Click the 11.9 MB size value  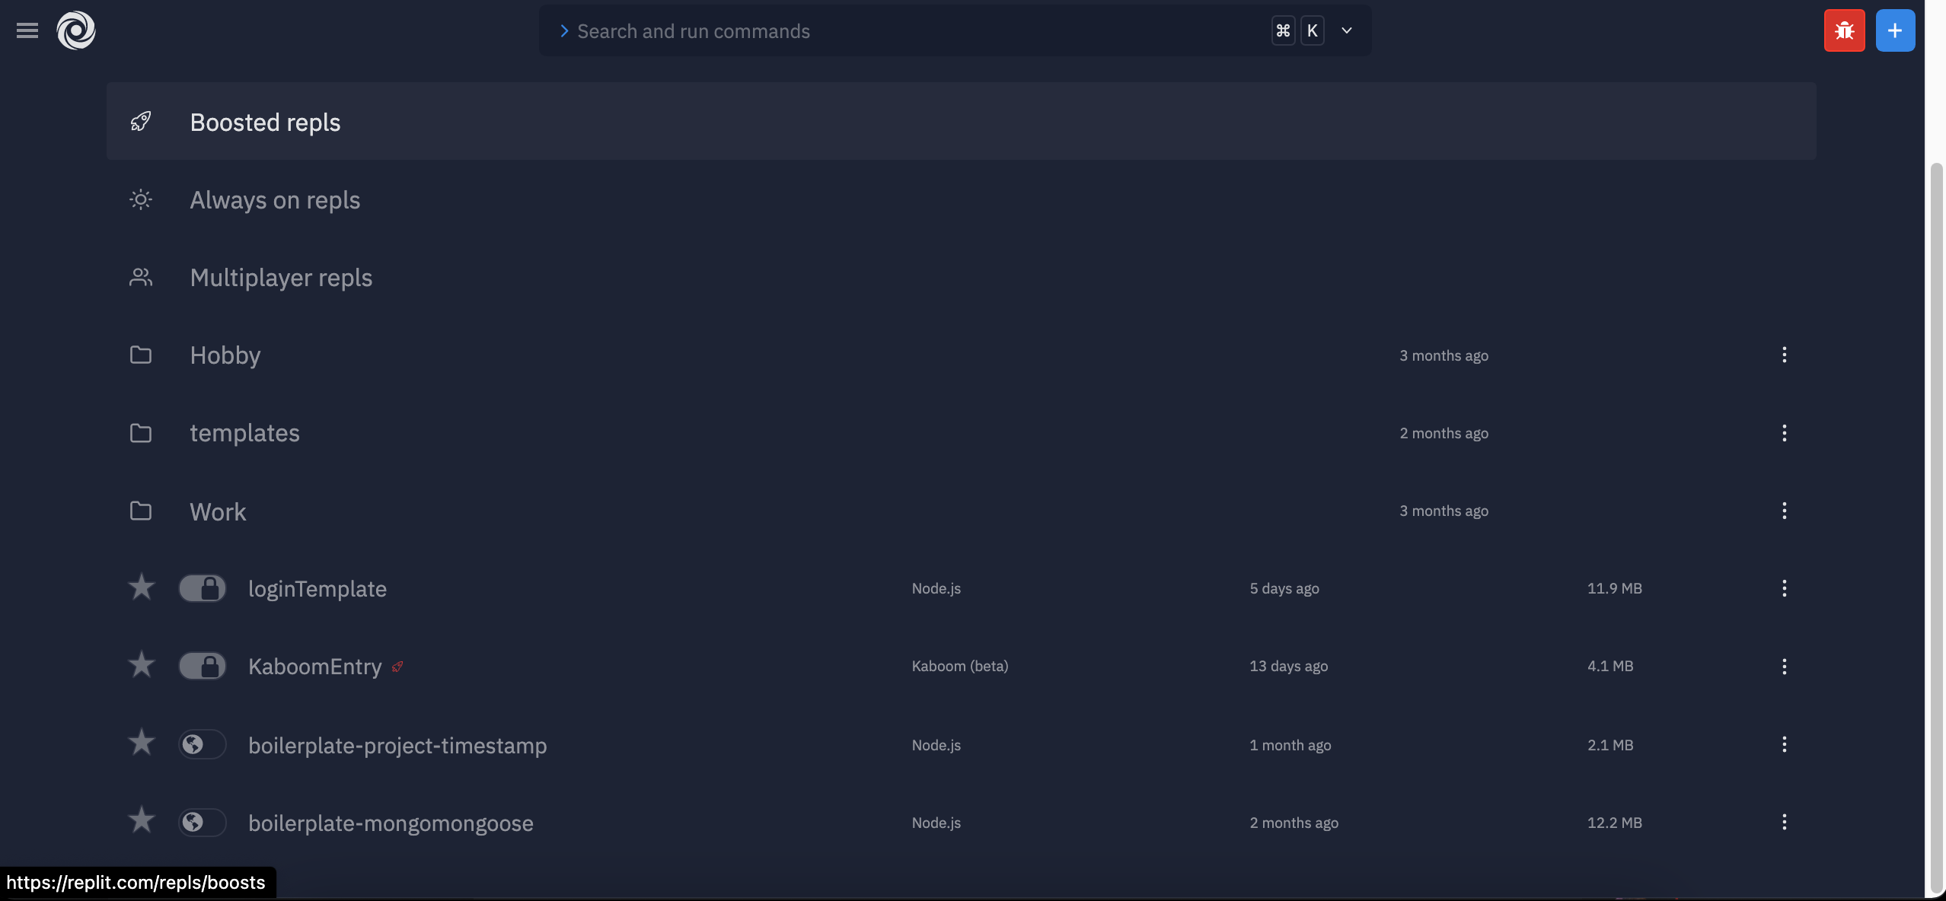pos(1614,588)
